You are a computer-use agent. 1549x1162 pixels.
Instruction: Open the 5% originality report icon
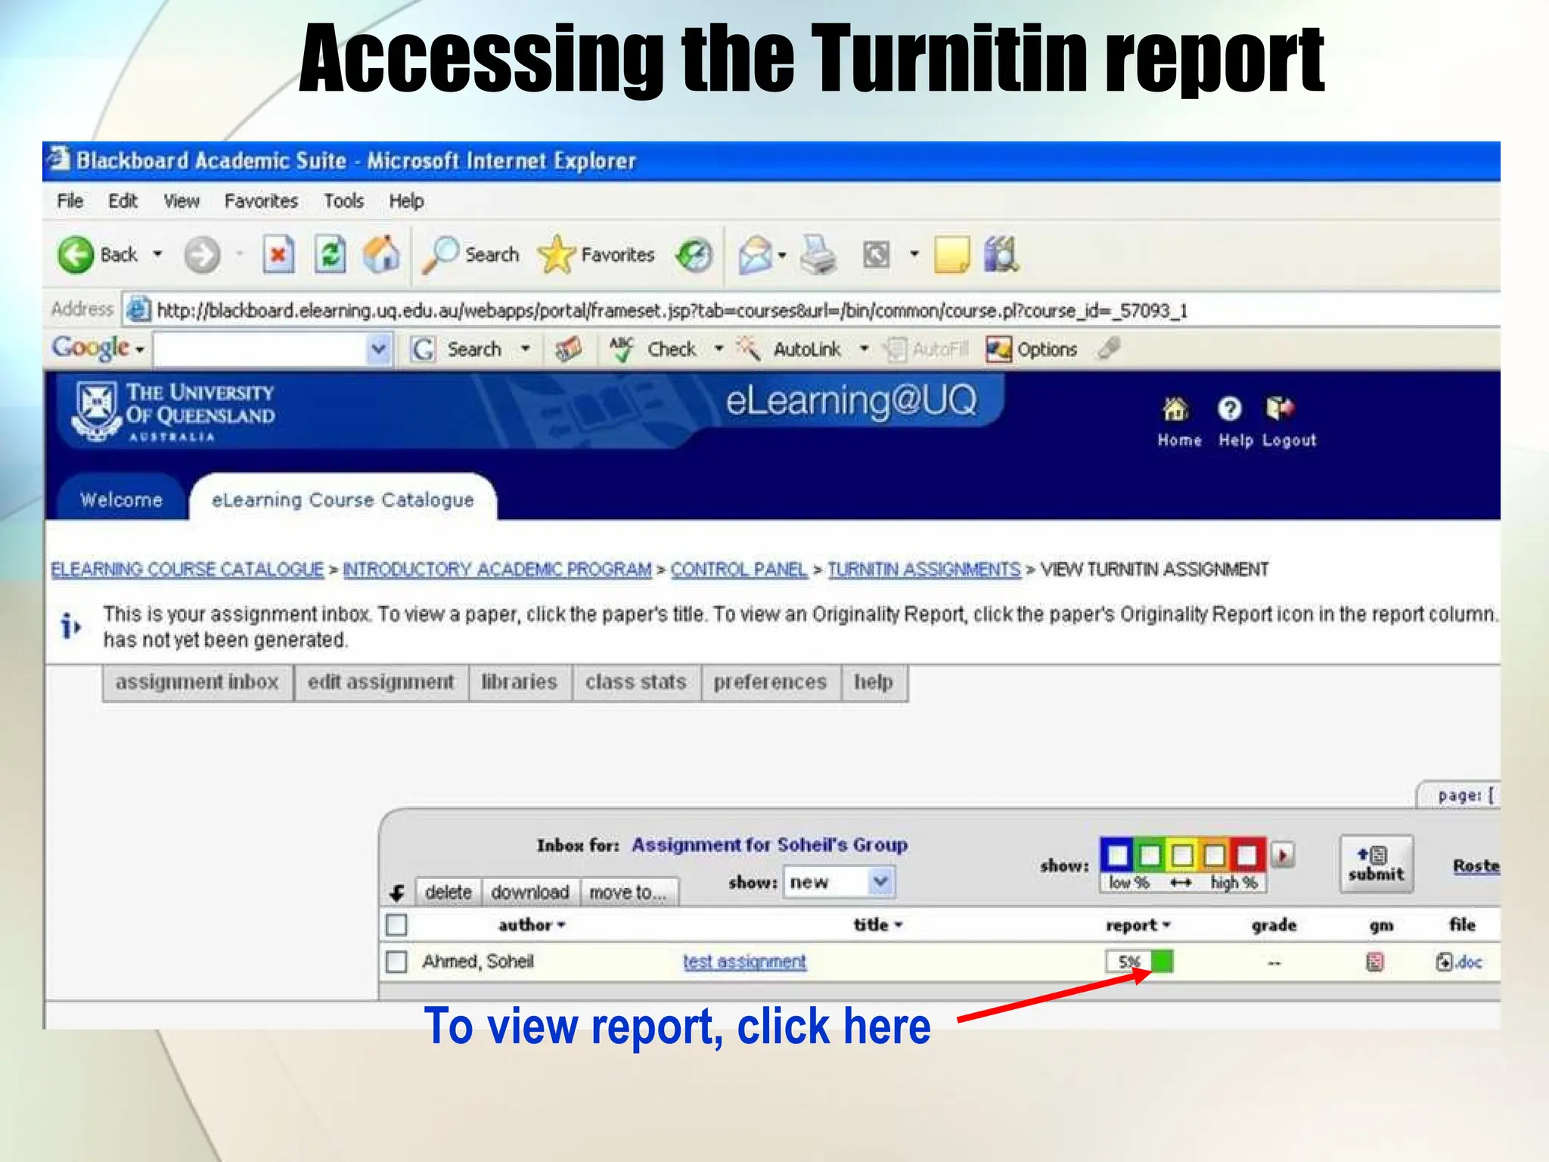tap(1139, 962)
